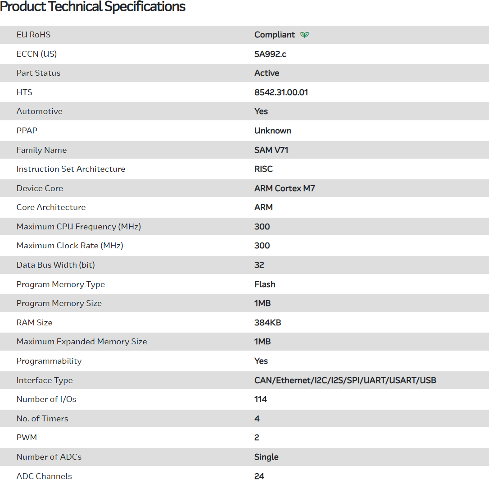Click the Instruction Set Architecture value RISC
This screenshot has width=489, height=484.
[x=263, y=169]
